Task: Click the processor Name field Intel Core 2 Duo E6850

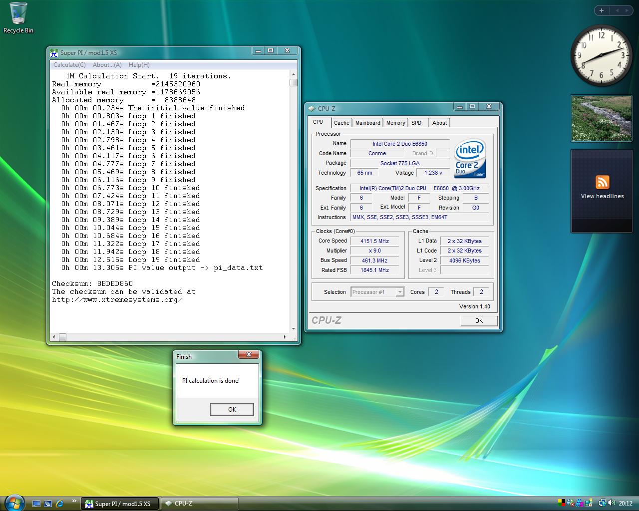Action: [x=400, y=144]
